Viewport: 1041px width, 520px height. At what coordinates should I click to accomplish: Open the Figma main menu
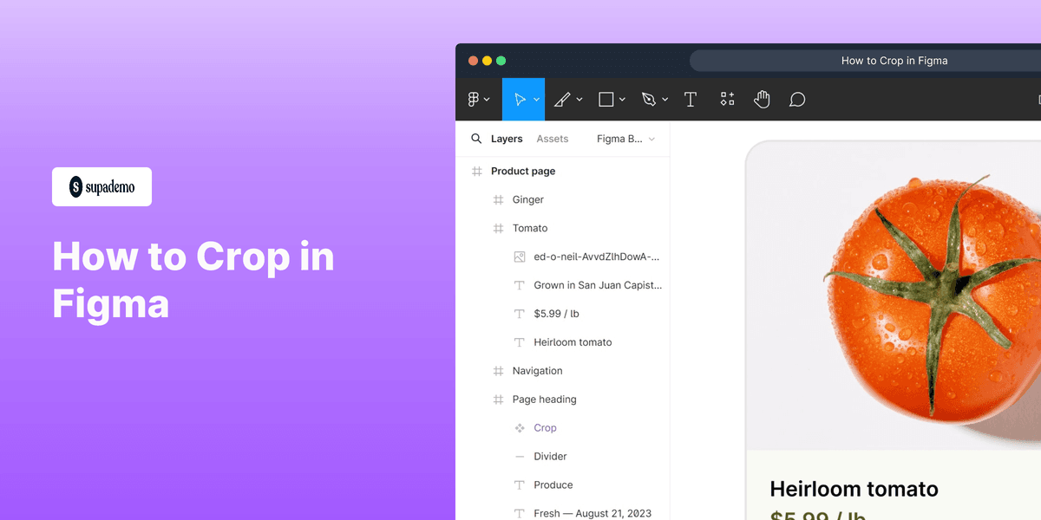[475, 99]
